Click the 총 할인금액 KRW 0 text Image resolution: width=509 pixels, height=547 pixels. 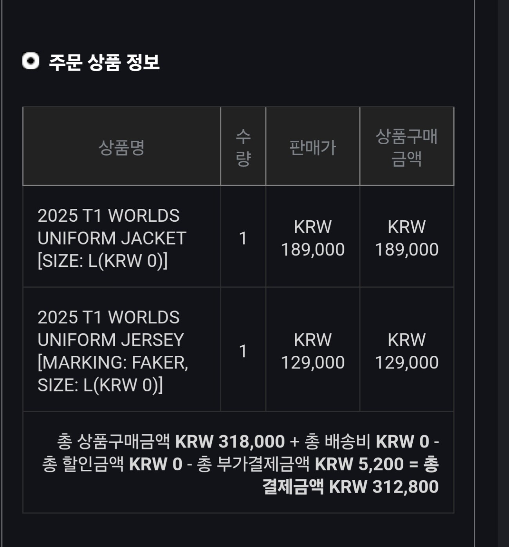(112, 464)
